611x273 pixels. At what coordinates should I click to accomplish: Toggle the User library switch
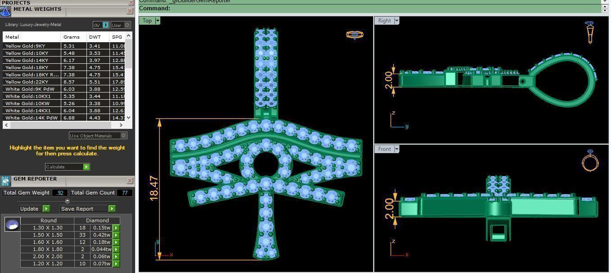pos(121,25)
